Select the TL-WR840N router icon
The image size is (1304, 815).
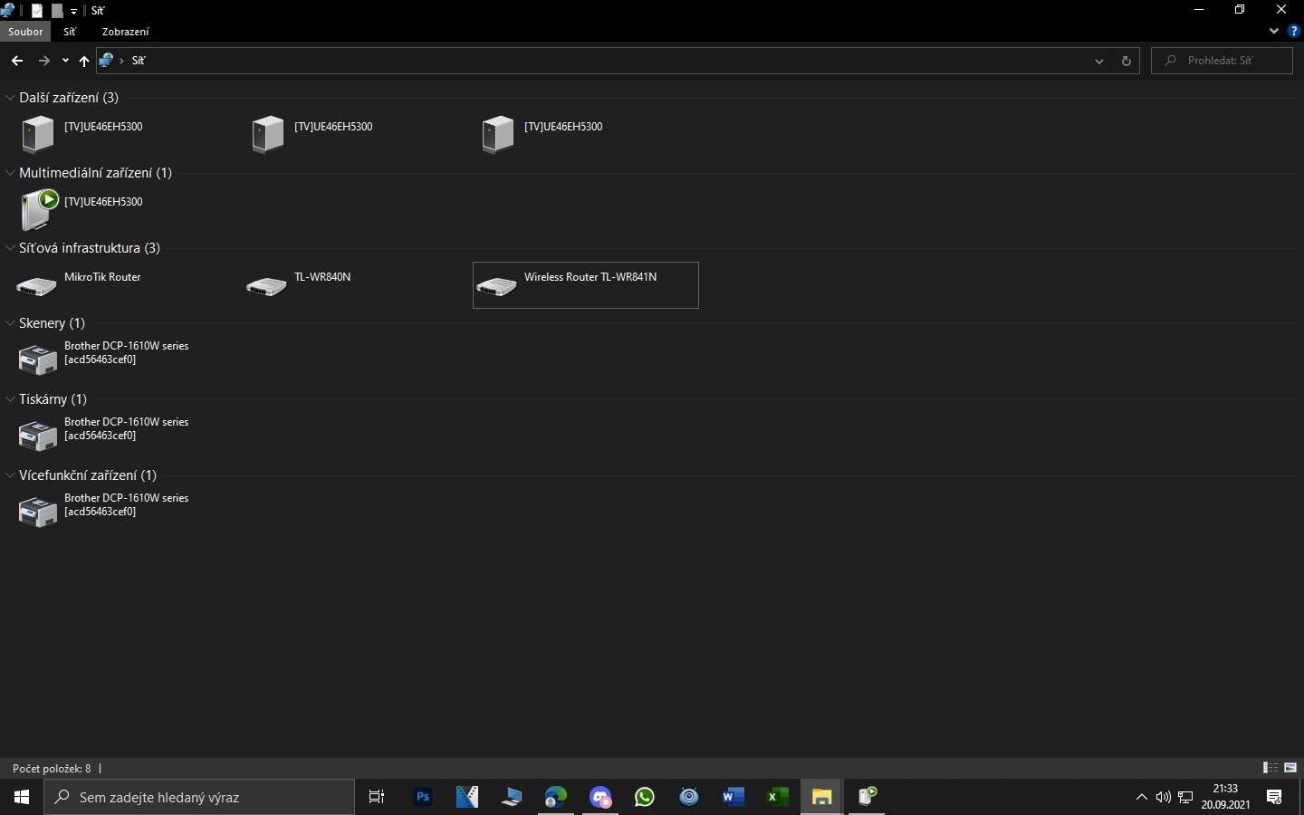click(x=267, y=286)
